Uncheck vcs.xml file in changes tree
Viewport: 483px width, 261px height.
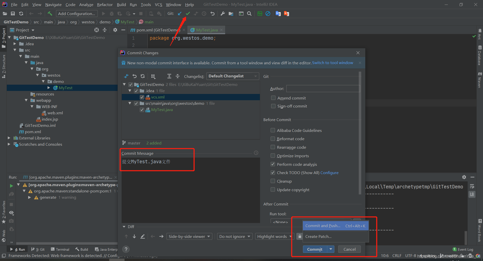[x=142, y=97]
